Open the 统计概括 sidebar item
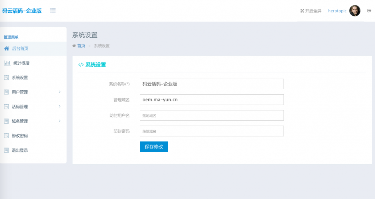Screen dimensions: 375x199 [x=21, y=63]
